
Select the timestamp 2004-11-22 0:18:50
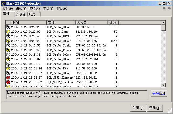pyautogui.click(x=26, y=45)
